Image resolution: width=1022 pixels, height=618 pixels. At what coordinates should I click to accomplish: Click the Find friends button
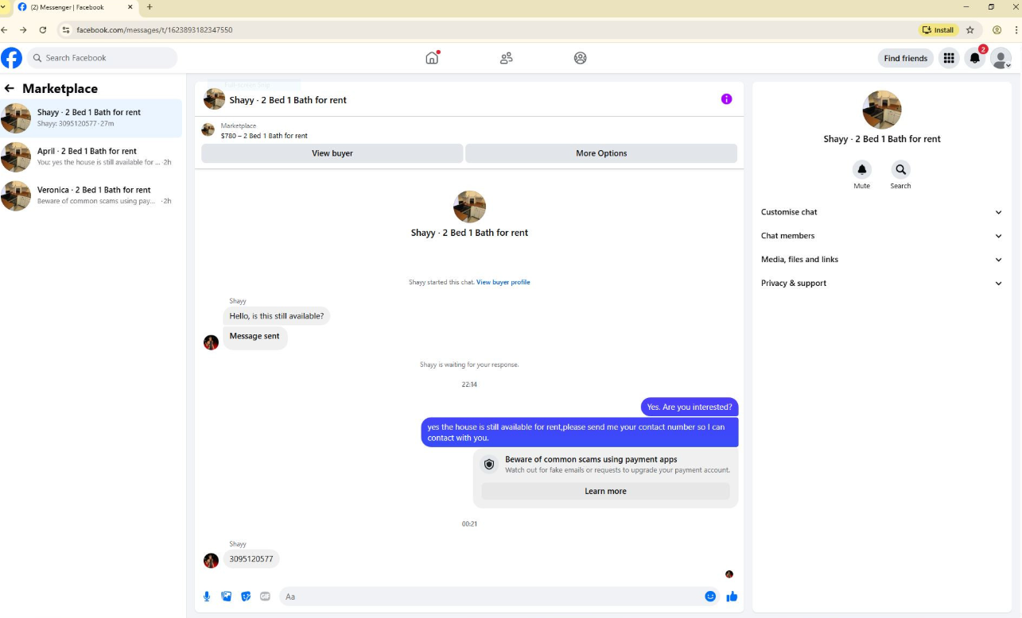[x=906, y=58]
